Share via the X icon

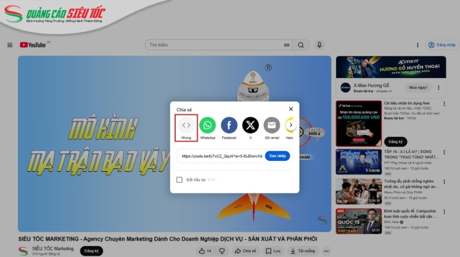point(250,125)
